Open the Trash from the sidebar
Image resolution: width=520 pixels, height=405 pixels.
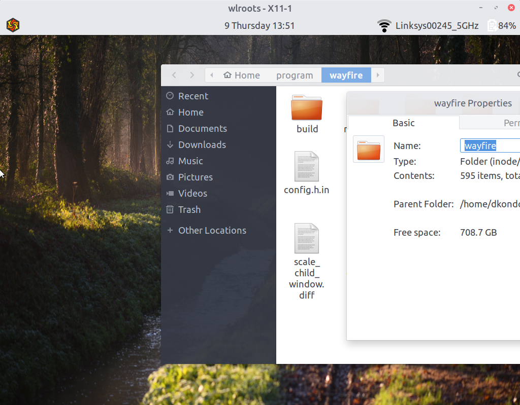pos(188,209)
